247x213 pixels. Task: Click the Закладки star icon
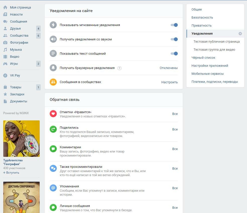click(x=5, y=94)
